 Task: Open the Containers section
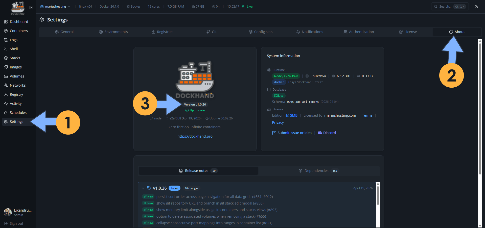click(18, 31)
